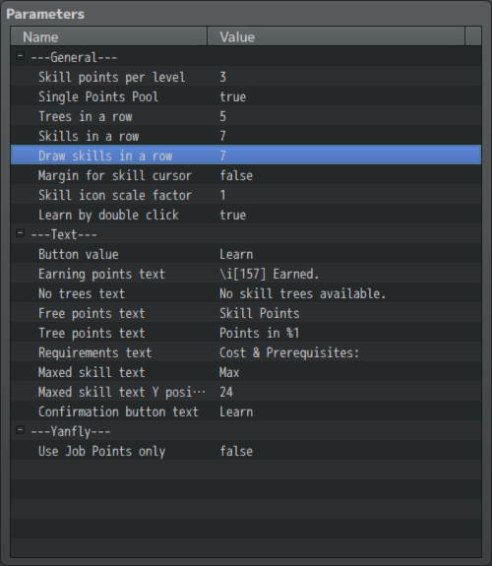This screenshot has width=492, height=566.
Task: Select the No trees text parameter
Action: coord(246,293)
